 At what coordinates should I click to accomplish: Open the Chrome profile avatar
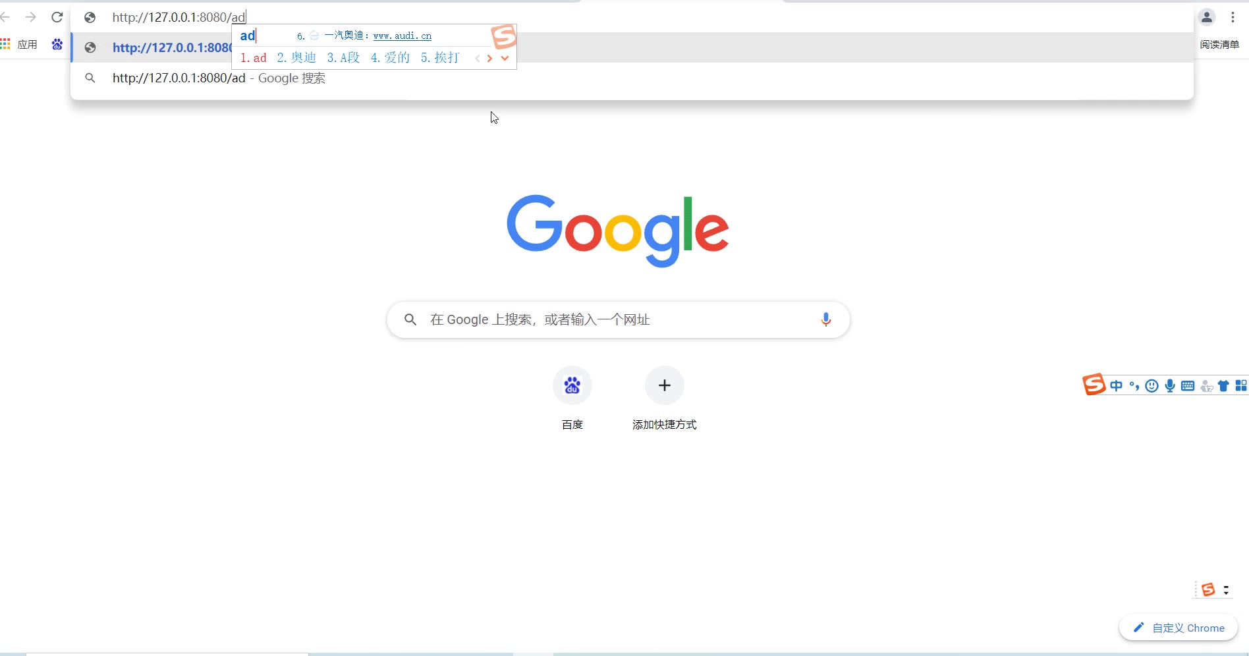1207,17
